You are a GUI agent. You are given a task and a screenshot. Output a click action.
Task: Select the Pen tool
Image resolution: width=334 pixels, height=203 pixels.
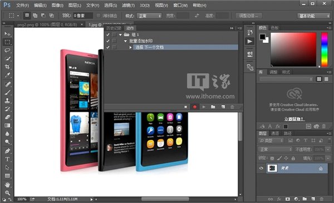coord(7,151)
